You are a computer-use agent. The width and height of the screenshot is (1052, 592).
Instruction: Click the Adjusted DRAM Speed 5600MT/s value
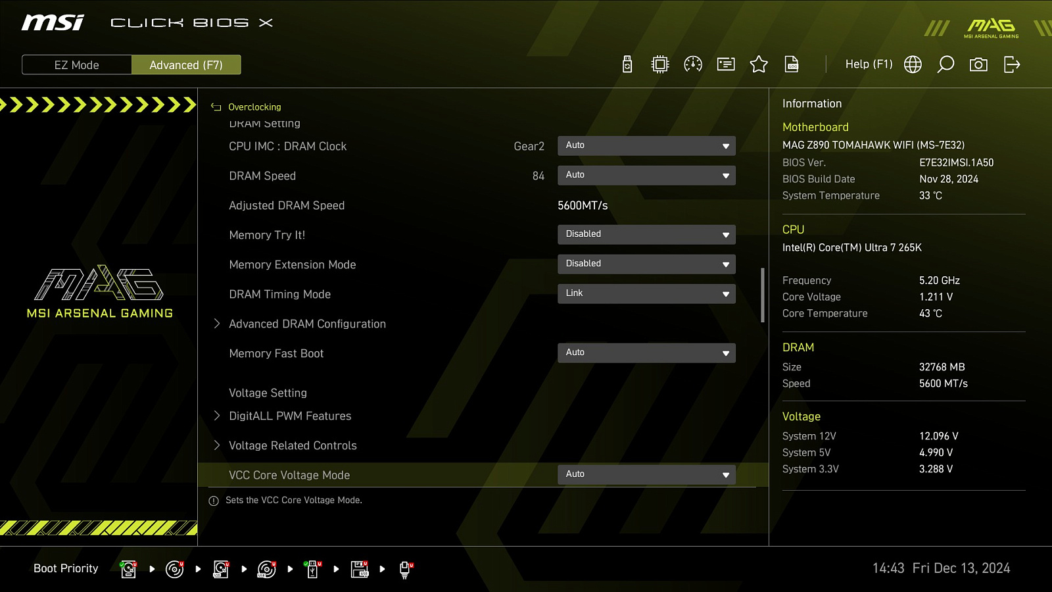point(583,205)
